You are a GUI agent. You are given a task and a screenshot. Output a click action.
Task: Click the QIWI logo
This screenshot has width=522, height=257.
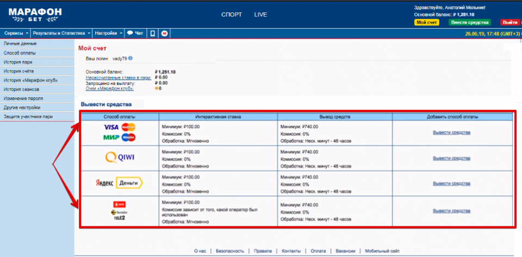click(x=120, y=157)
